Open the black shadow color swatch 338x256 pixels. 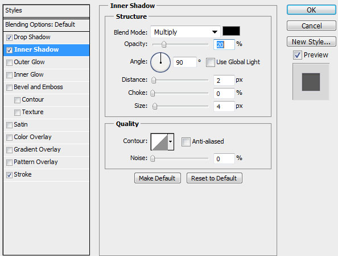coord(231,31)
